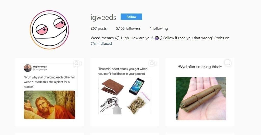Screen dimensions: 261x135
Task: Open the giant blunt in hand post
Action: [x=200, y=92]
